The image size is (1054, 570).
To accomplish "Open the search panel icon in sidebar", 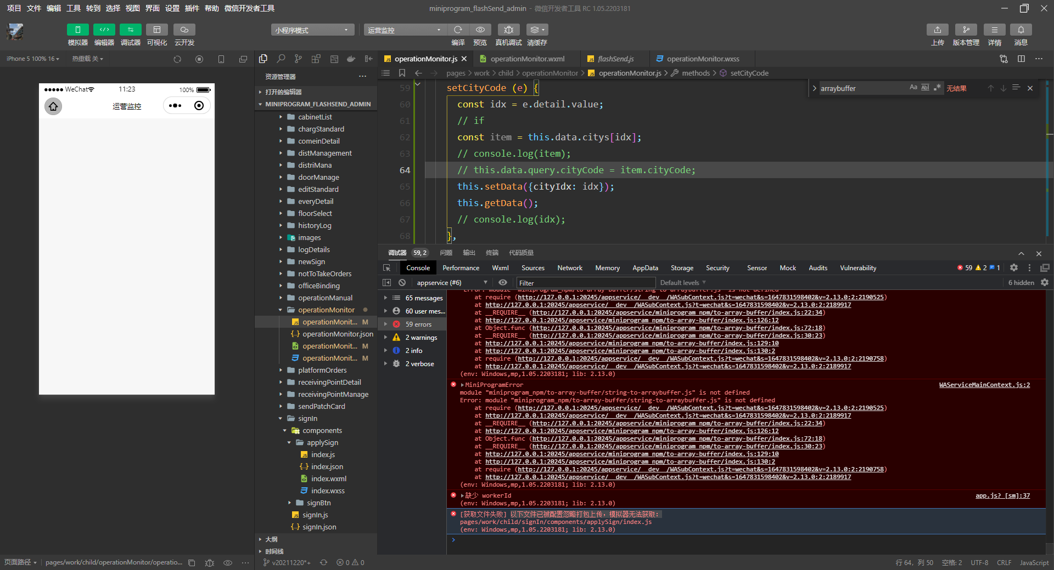I will pyautogui.click(x=281, y=59).
